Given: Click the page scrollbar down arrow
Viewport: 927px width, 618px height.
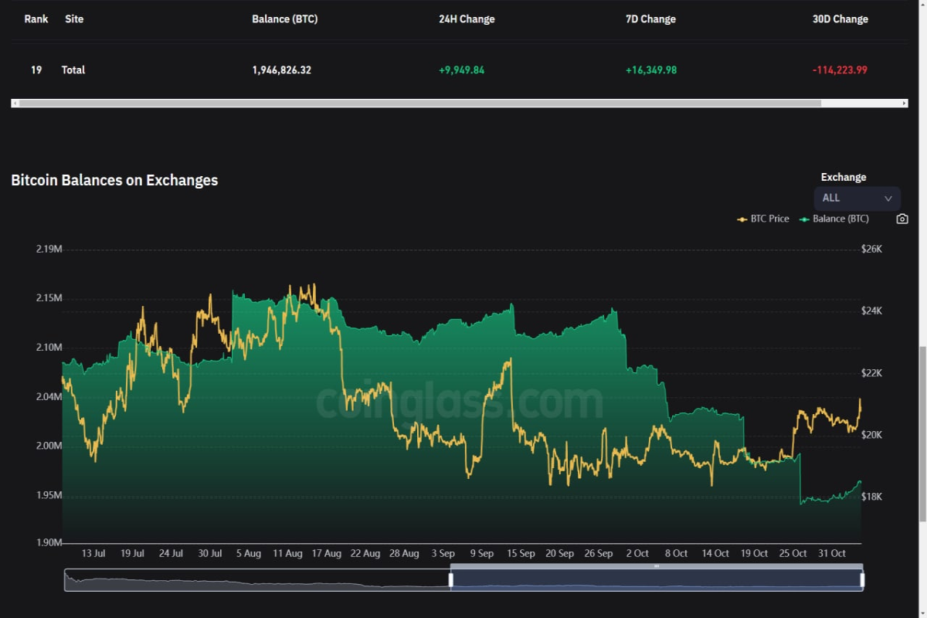Looking at the screenshot, I should [x=922, y=612].
